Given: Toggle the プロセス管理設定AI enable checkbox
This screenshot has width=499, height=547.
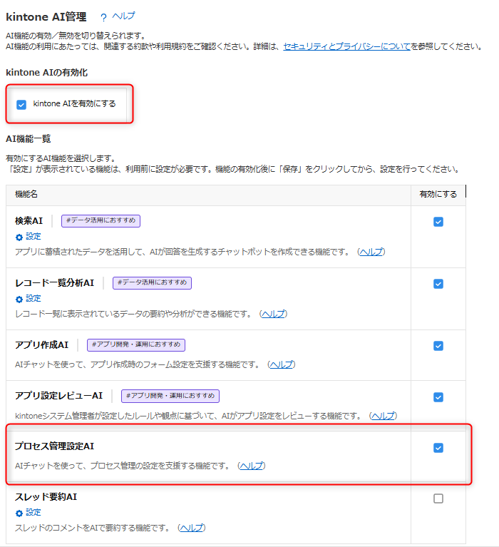Looking at the screenshot, I should tap(438, 448).
